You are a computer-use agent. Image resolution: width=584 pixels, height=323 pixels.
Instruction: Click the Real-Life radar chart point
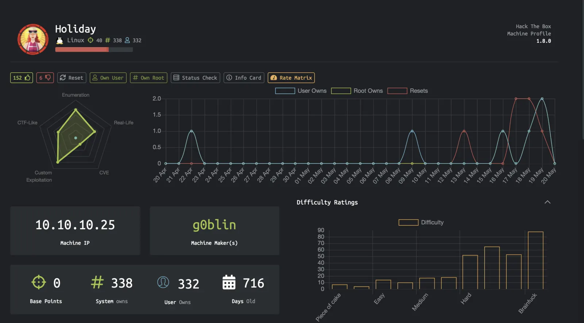(95, 132)
